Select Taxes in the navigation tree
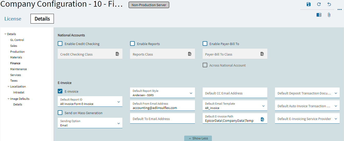This screenshot has height=141, width=344. (14, 81)
